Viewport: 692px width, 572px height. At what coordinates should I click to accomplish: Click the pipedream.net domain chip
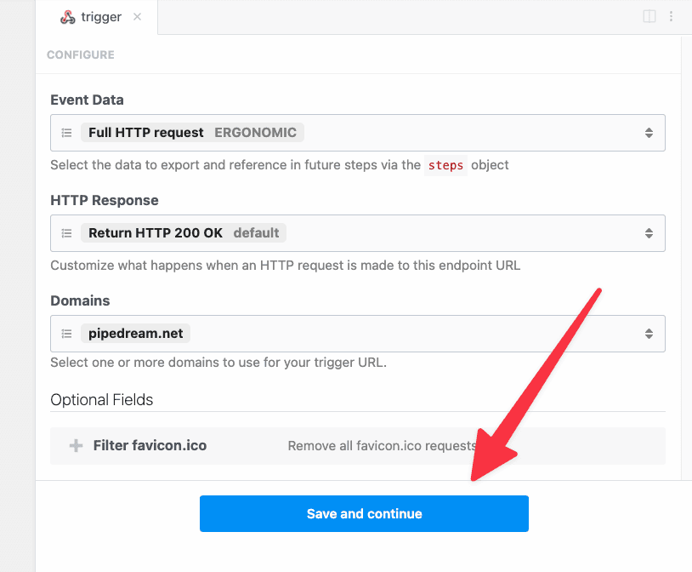135,334
